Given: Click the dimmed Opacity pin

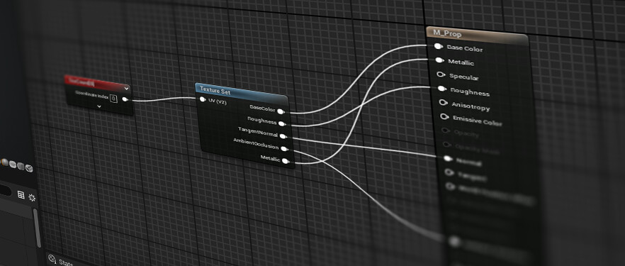Looking at the screenshot, I should 446,131.
